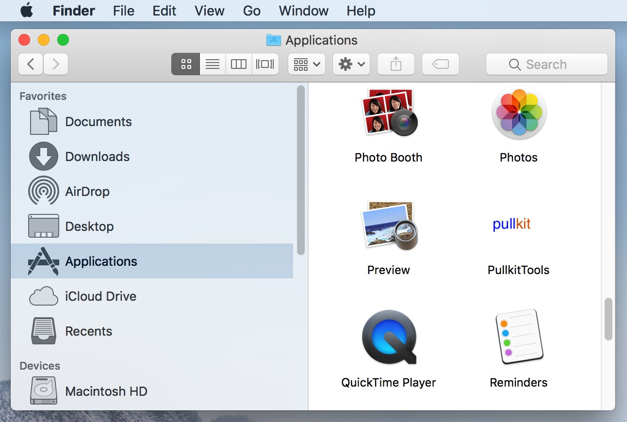Click the Reminders file name
627x422 pixels.
point(519,383)
